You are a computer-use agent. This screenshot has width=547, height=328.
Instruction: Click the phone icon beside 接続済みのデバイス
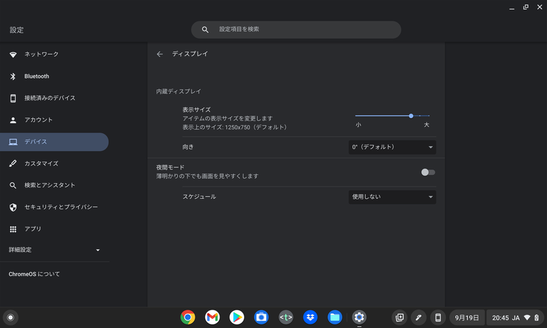click(13, 98)
